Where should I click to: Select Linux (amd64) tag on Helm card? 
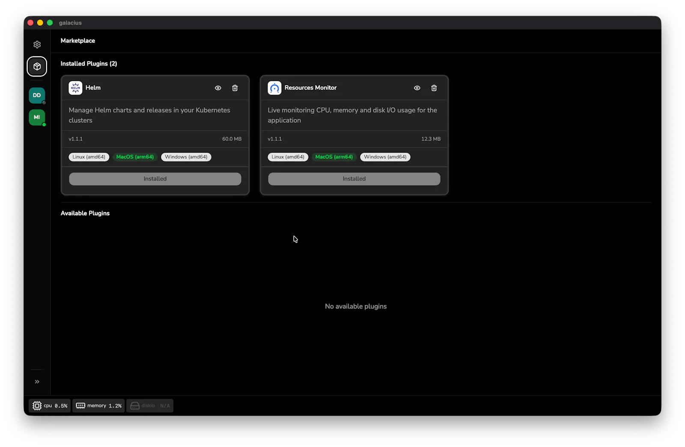pyautogui.click(x=89, y=157)
